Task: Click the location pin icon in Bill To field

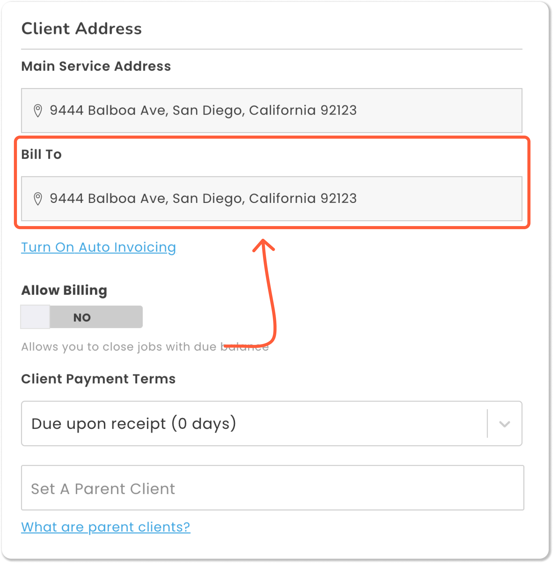Action: [x=38, y=199]
